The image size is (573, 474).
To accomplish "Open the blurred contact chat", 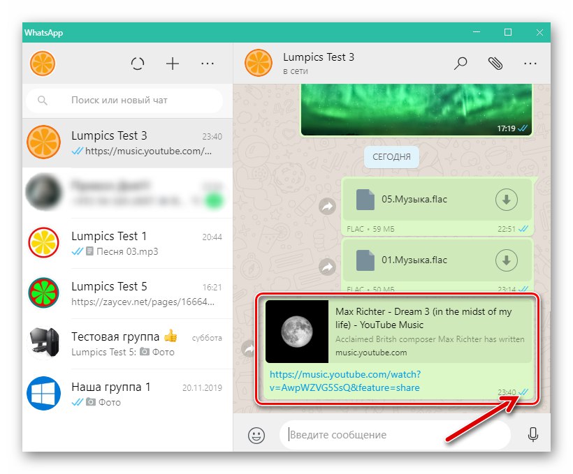I will 128,193.
